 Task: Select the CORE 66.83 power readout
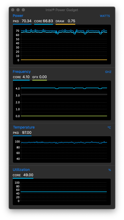43,21
